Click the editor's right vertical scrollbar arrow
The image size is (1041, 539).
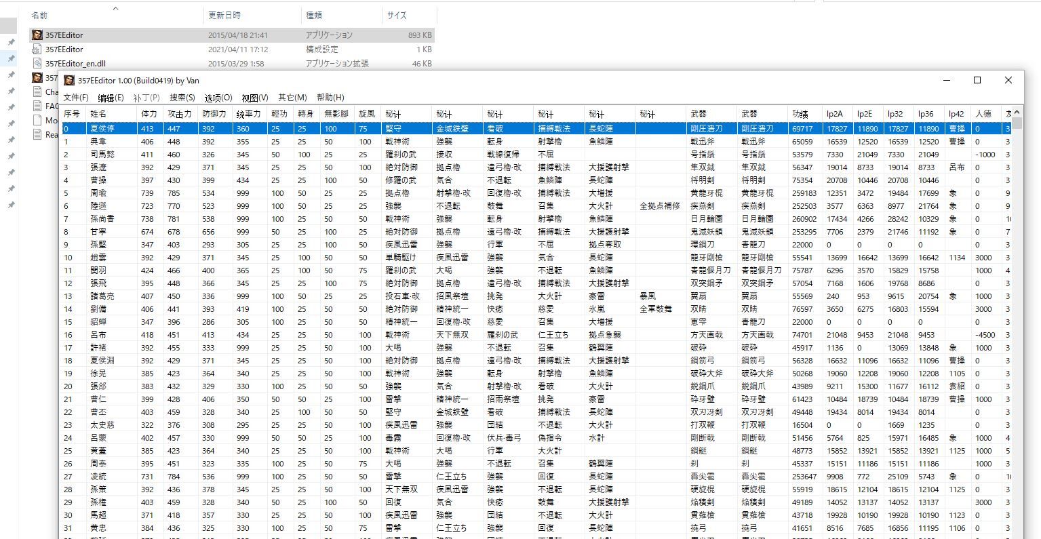1017,113
